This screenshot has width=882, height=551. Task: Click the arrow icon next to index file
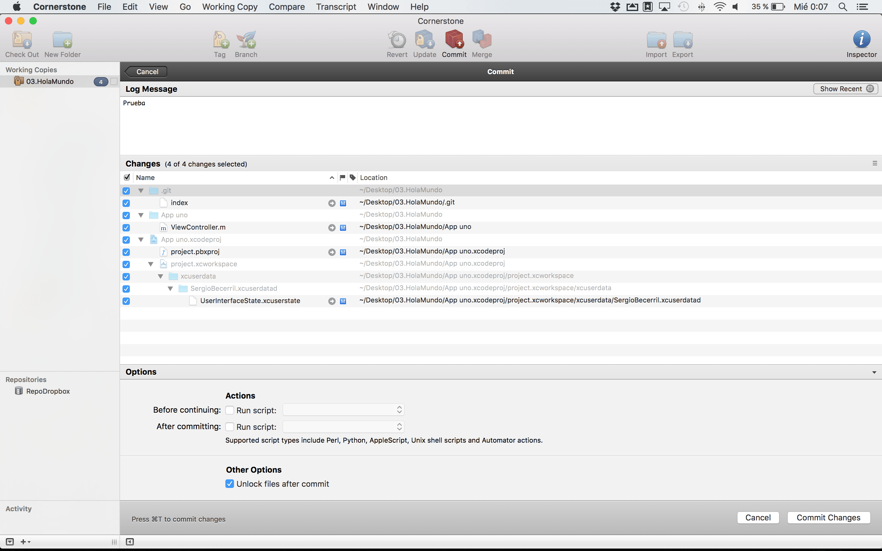click(x=332, y=203)
